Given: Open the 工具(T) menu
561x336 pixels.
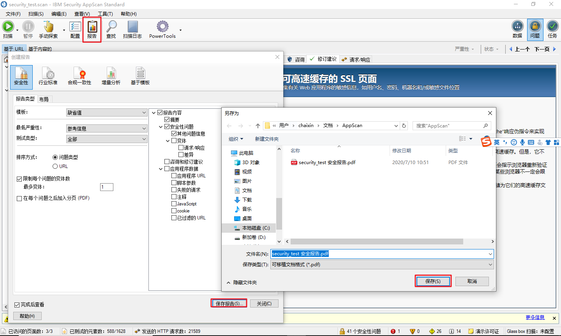Looking at the screenshot, I should click(x=105, y=14).
